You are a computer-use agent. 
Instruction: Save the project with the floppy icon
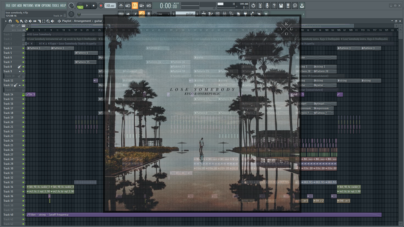pyautogui.click(x=281, y=5)
